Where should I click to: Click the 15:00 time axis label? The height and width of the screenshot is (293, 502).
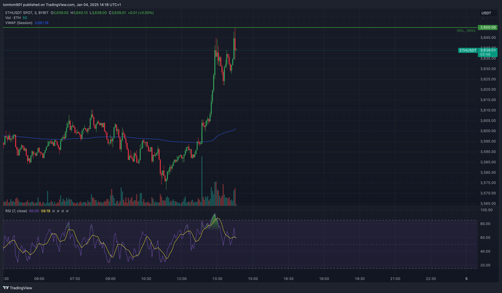click(253, 279)
